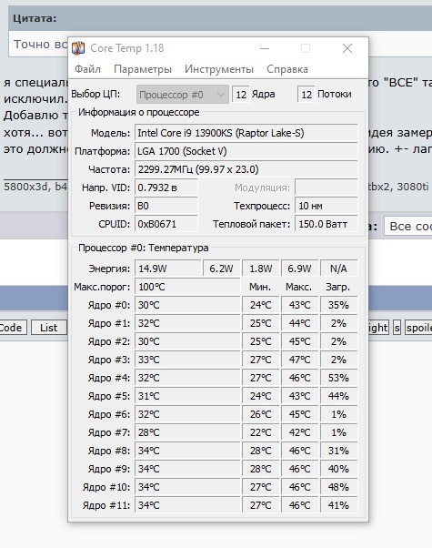Expand the Процессор #0 dropdown
The height and width of the screenshot is (548, 432).
(182, 95)
